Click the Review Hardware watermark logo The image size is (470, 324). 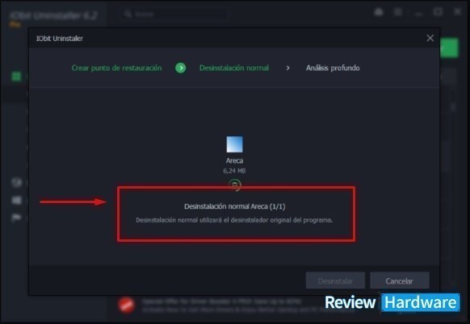point(392,302)
